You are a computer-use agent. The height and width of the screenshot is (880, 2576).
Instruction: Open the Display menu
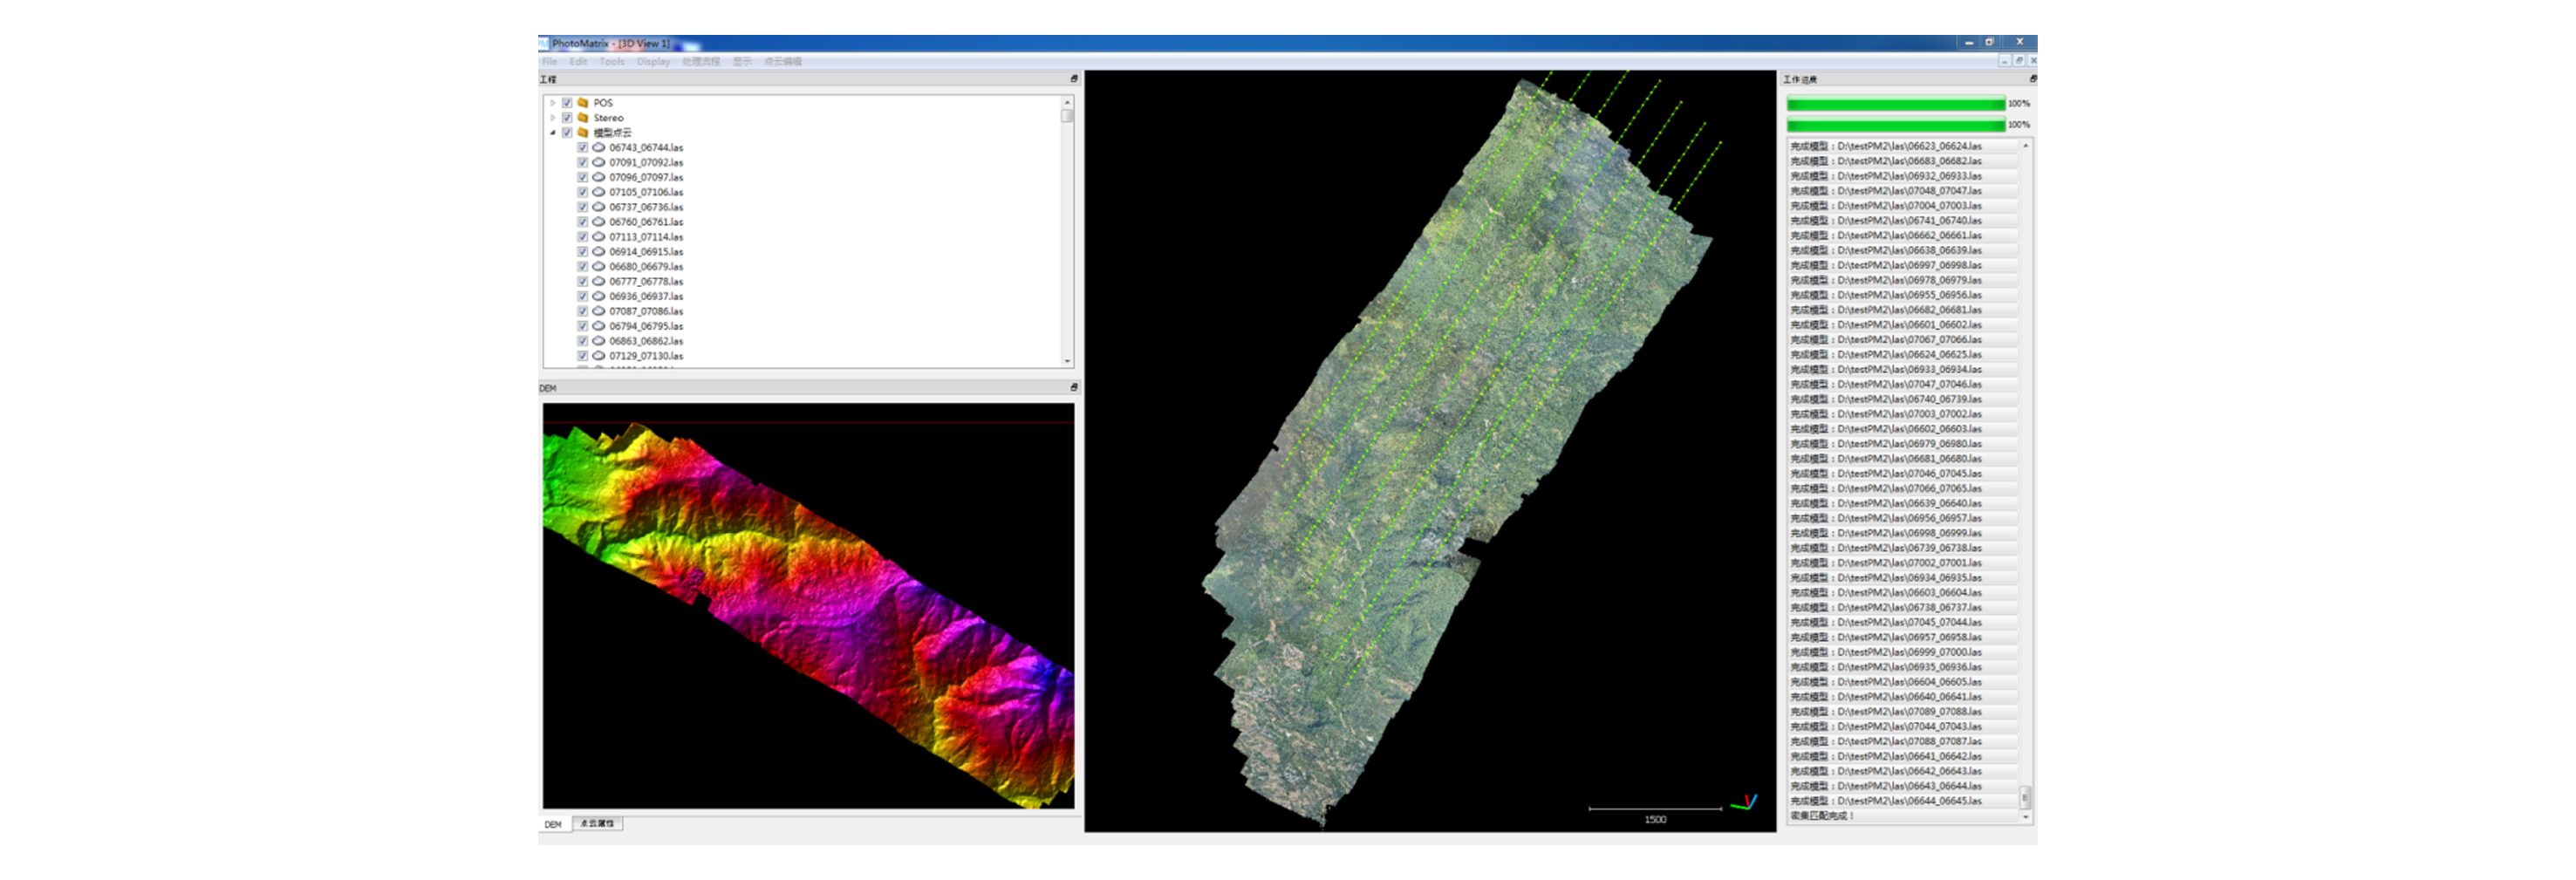pyautogui.click(x=653, y=61)
